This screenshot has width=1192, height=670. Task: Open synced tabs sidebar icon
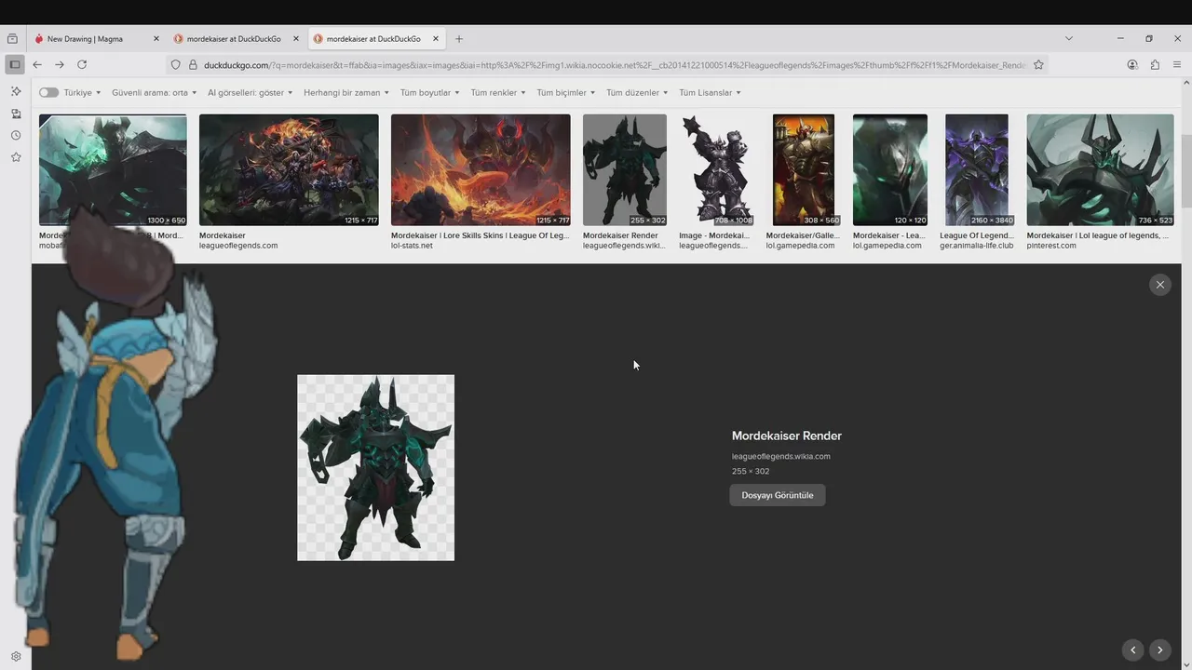point(16,114)
